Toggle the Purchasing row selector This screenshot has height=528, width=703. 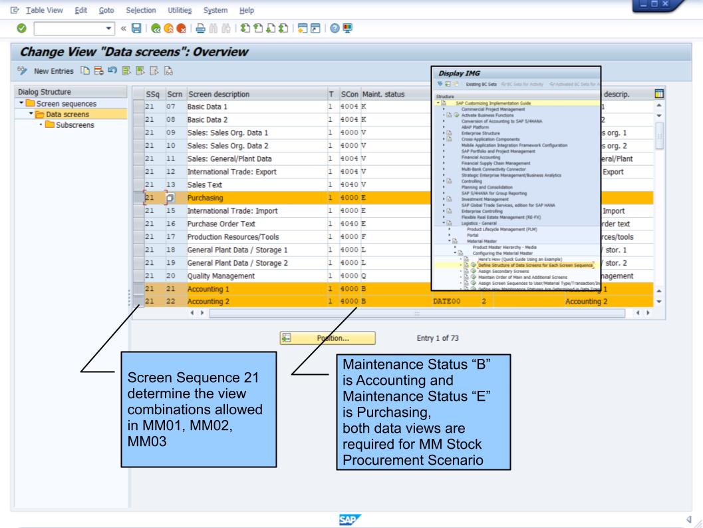pyautogui.click(x=138, y=198)
